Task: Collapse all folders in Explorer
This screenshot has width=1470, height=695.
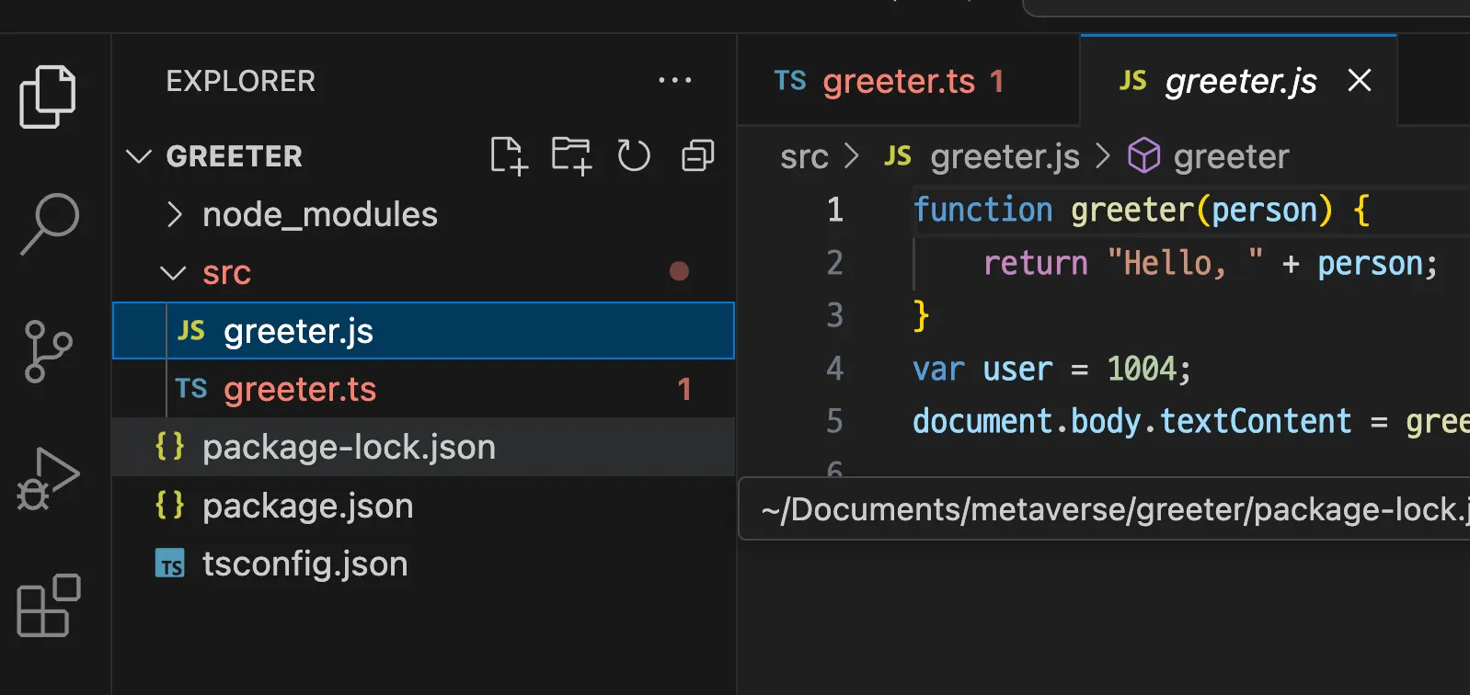Action: [x=697, y=156]
